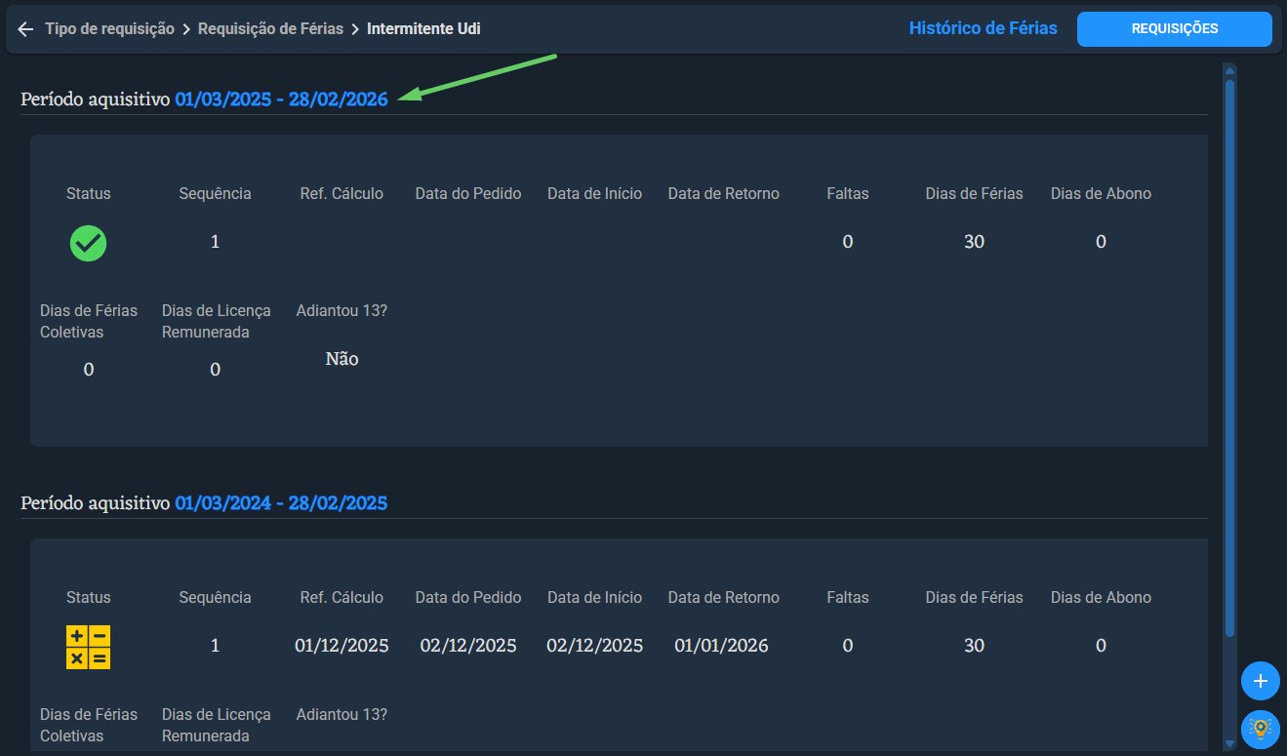Select period 01/03/2025 - 28/02/2026 heading

pyautogui.click(x=281, y=99)
